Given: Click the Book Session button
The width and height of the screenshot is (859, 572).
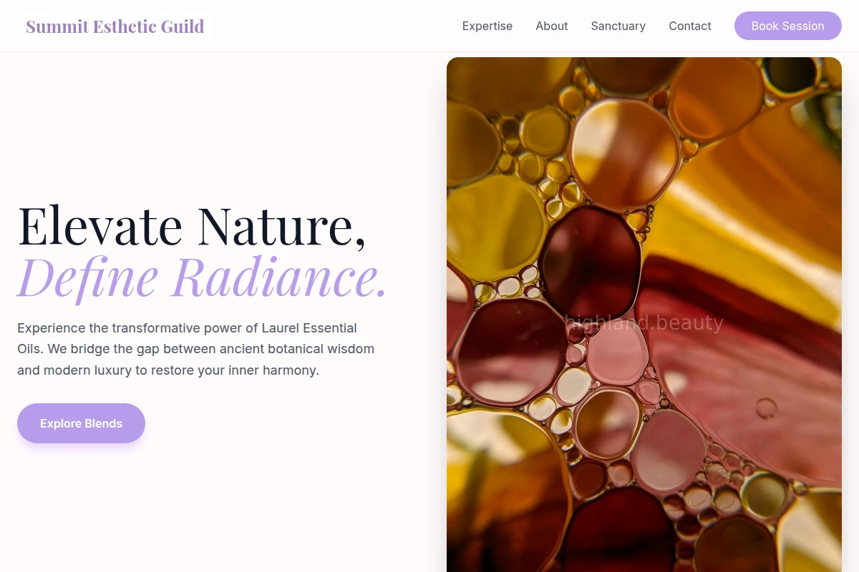Looking at the screenshot, I should (x=788, y=26).
